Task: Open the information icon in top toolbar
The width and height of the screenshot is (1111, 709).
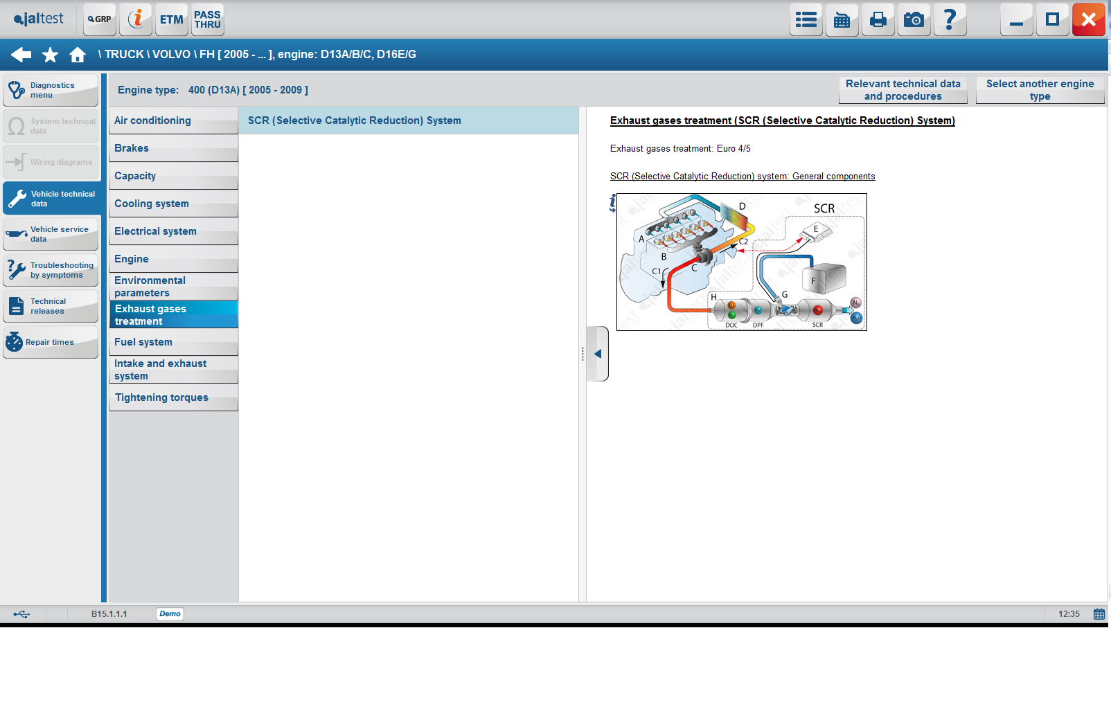Action: (136, 19)
